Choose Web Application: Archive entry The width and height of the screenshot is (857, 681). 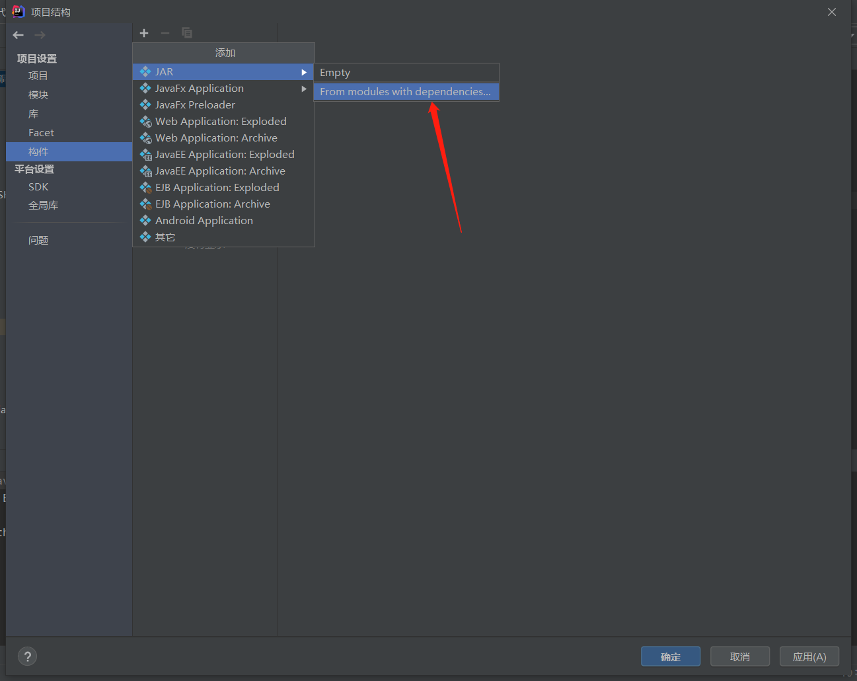coord(223,138)
